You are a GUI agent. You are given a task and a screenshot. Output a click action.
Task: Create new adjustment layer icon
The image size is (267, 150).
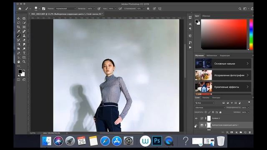(237, 132)
